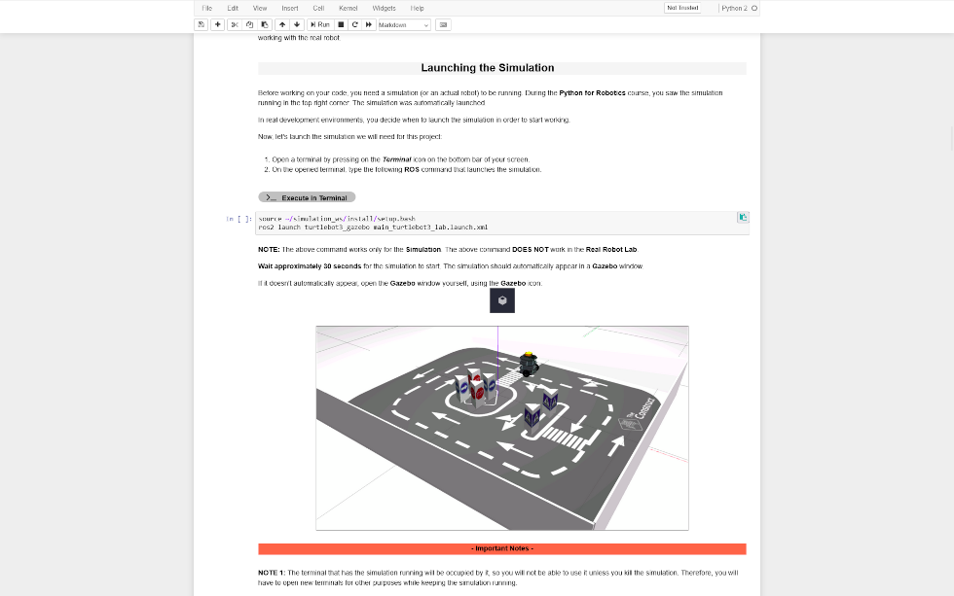Move the selected cell down

(x=297, y=24)
